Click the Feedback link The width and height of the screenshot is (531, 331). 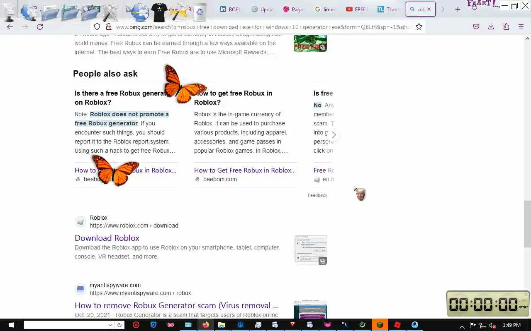[x=317, y=195]
